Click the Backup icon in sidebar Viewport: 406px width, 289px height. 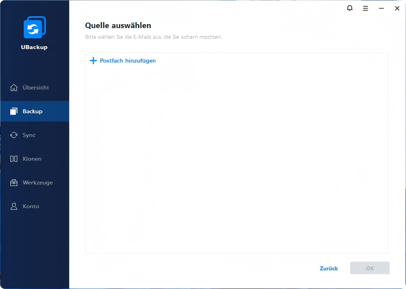14,111
